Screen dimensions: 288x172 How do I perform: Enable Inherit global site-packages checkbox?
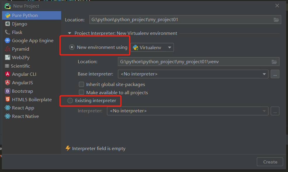81,84
